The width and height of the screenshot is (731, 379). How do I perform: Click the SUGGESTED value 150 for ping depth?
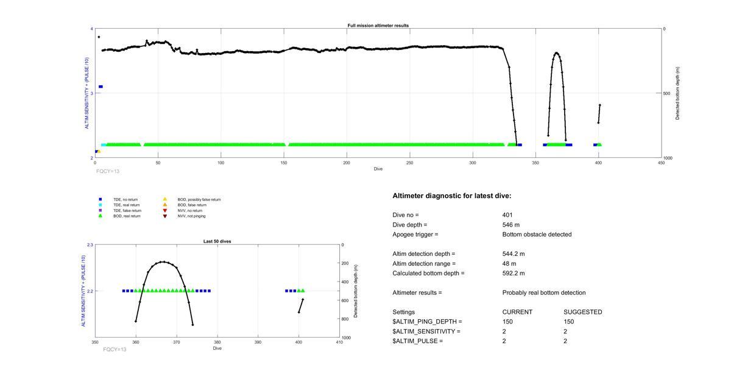click(x=568, y=322)
